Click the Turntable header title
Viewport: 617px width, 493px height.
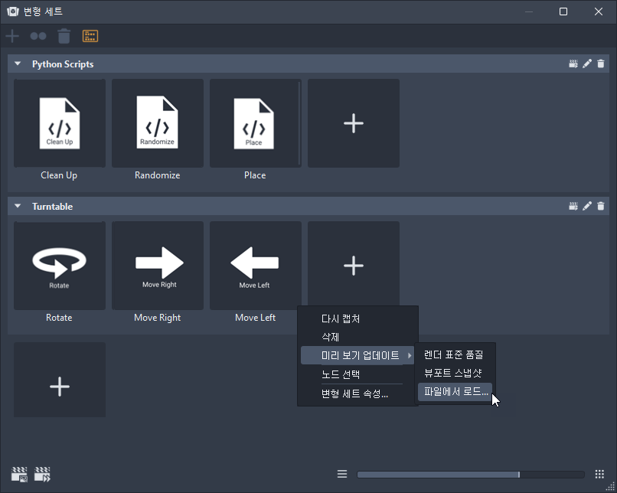pyautogui.click(x=52, y=207)
